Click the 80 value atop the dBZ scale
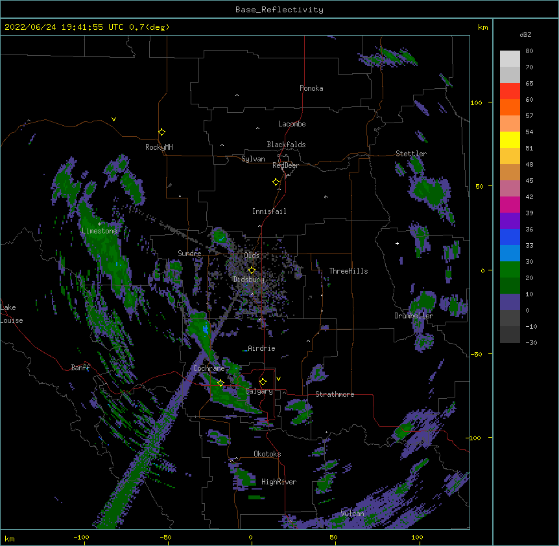 529,51
